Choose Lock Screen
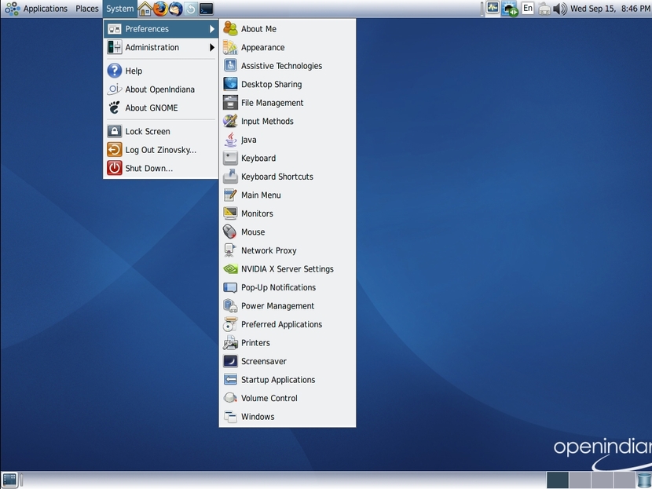Viewport: 652px width, 489px height. point(160,131)
